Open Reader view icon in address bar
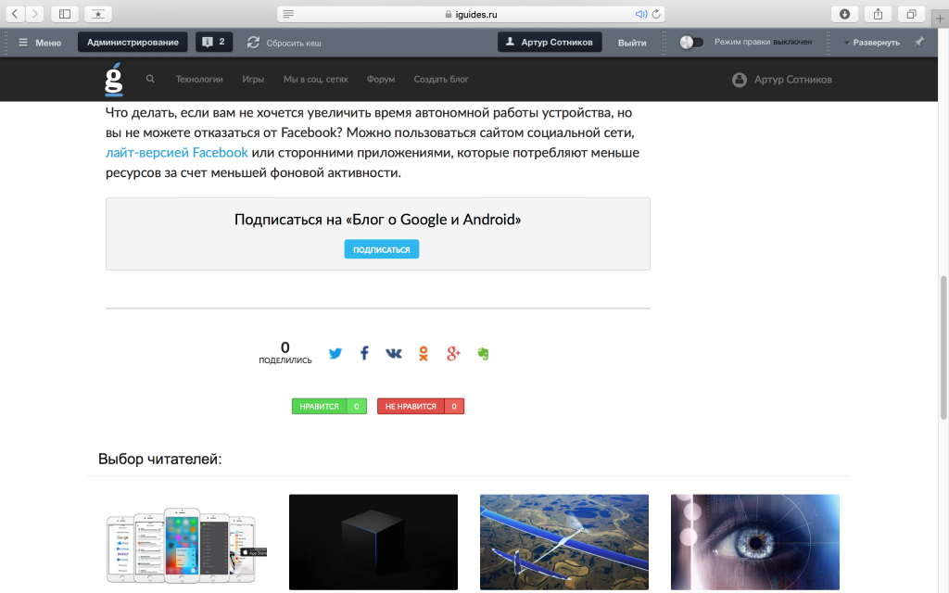 [x=288, y=14]
